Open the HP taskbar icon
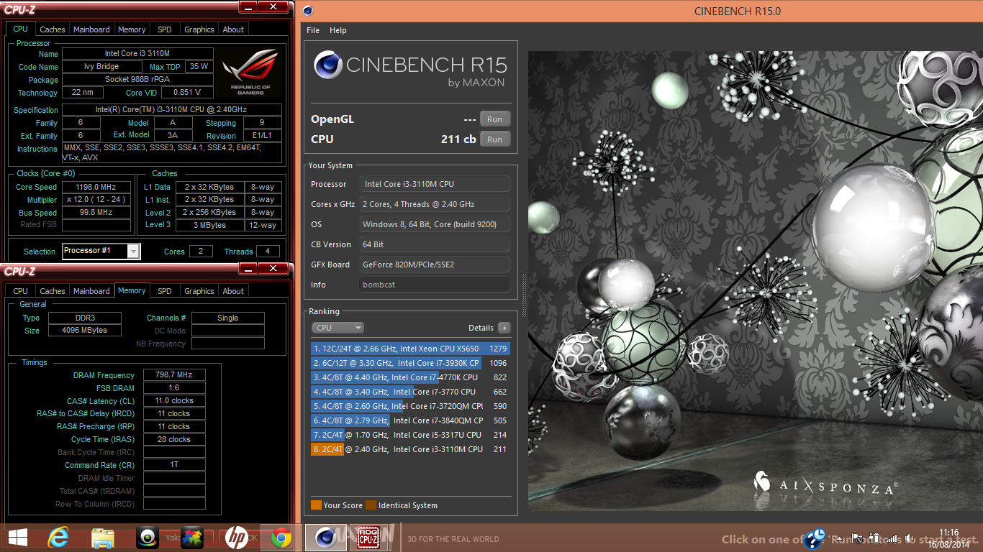Image resolution: width=983 pixels, height=552 pixels. [237, 537]
